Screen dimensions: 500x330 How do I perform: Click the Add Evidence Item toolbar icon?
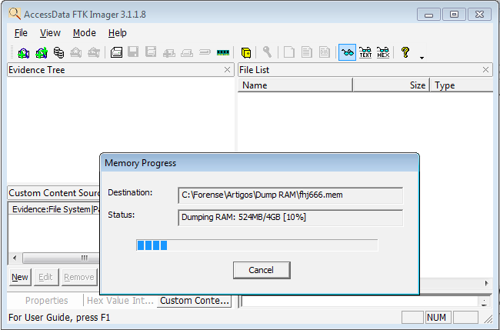click(x=23, y=52)
